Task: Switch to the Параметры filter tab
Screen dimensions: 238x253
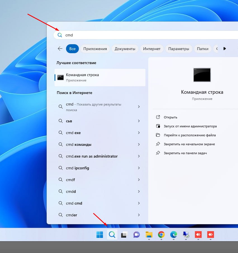Action: 179,49
